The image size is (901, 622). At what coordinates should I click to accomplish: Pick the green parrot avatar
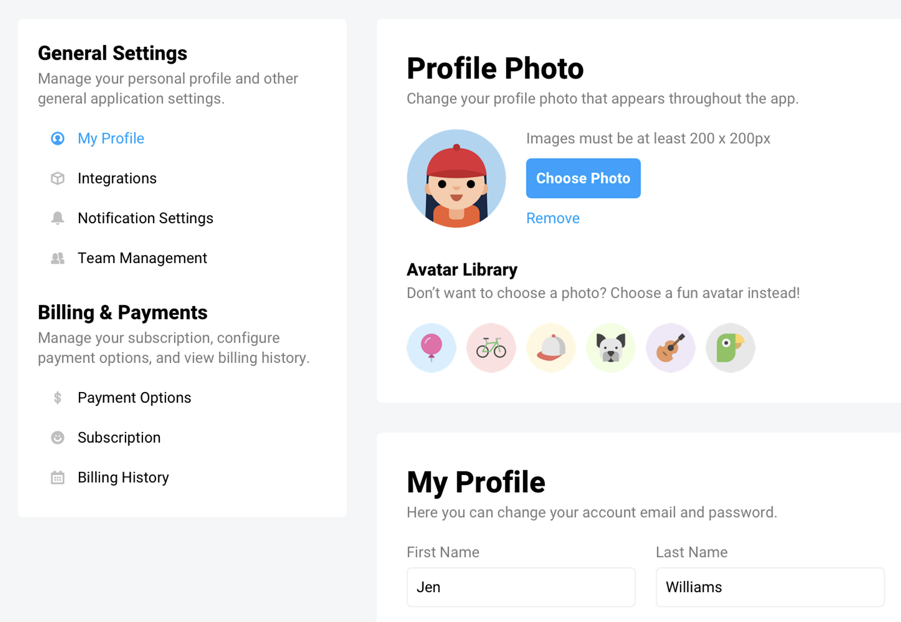pyautogui.click(x=730, y=348)
